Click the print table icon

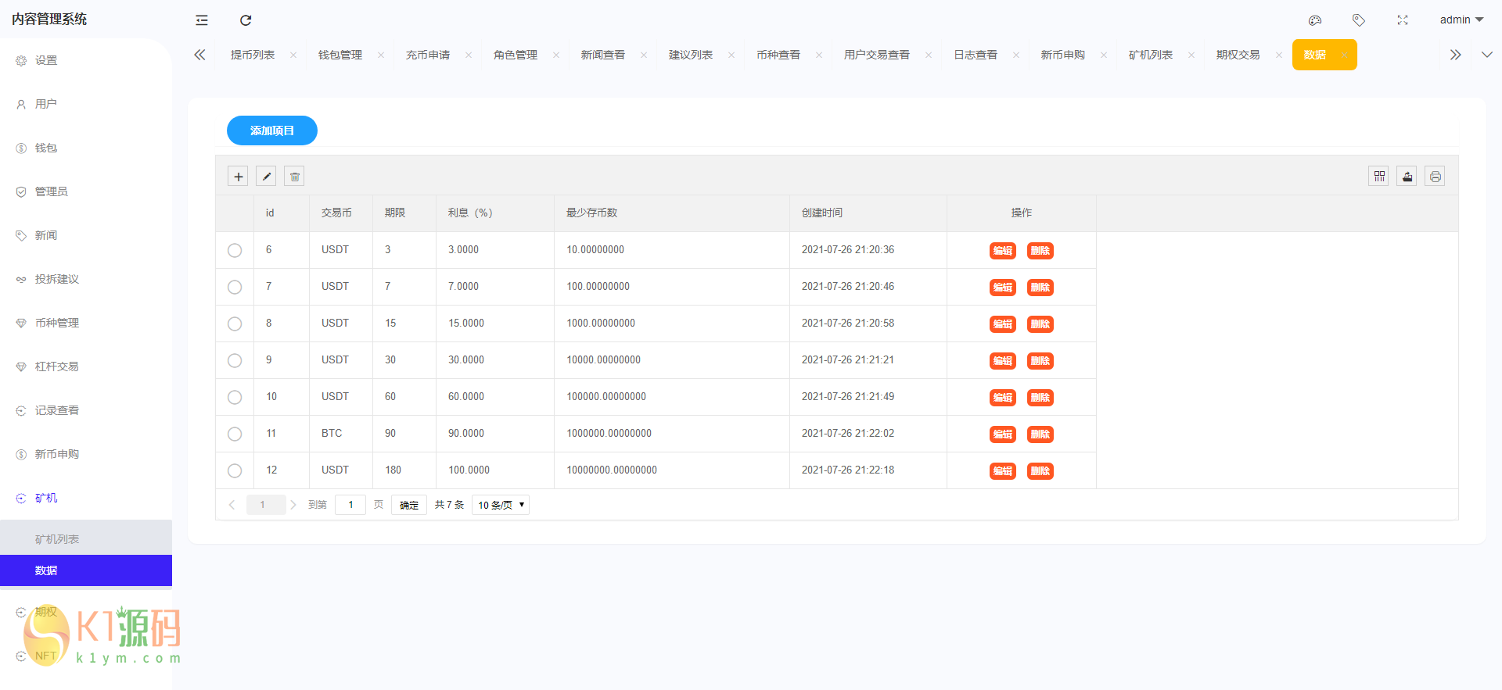[1435, 177]
